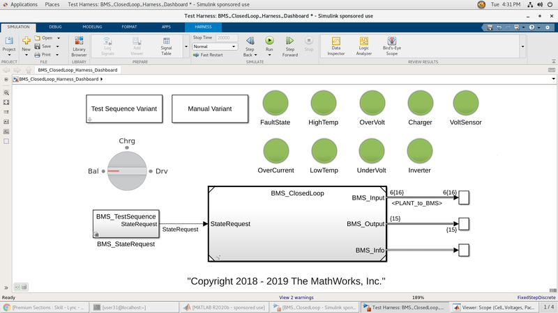Launch the Logic Analyzer
The width and height of the screenshot is (558, 313).
tap(363, 43)
